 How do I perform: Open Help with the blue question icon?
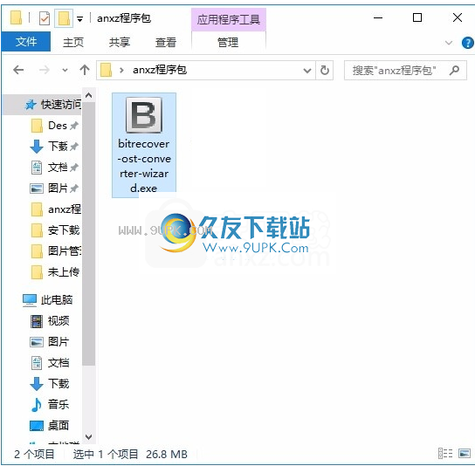point(467,43)
